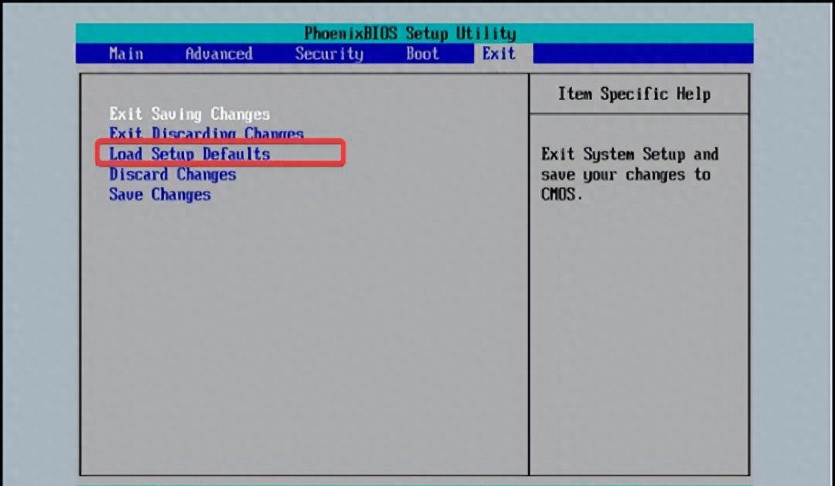Select Exit Discarding Changes option
The height and width of the screenshot is (486, 835).
(207, 134)
